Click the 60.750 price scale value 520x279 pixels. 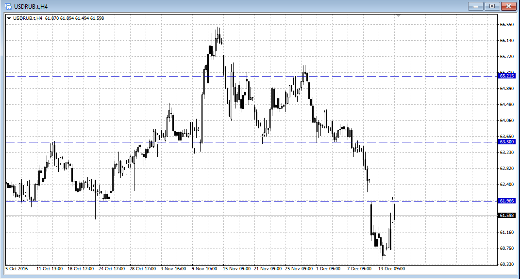point(507,248)
